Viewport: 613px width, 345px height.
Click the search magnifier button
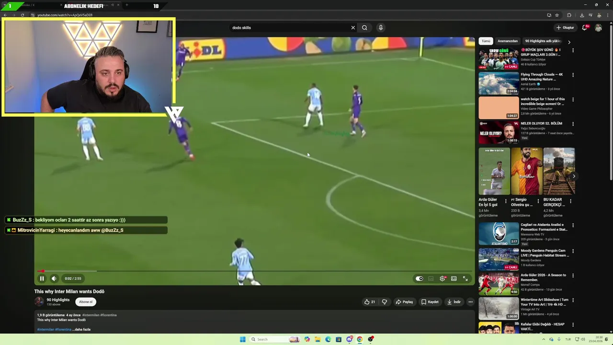[364, 28]
